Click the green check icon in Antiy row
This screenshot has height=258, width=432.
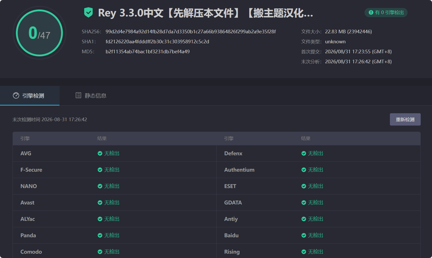tap(304, 219)
